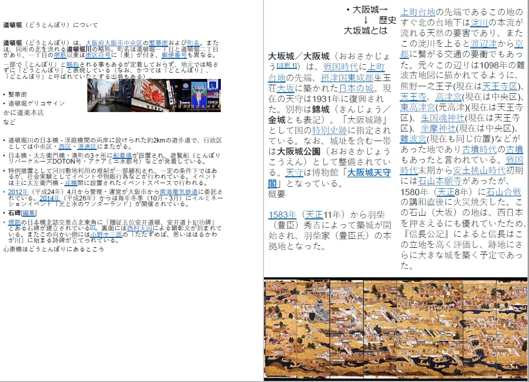Click the bold 錦城 text
The width and height of the screenshot is (529, 382).
pyautogui.click(x=321, y=109)
